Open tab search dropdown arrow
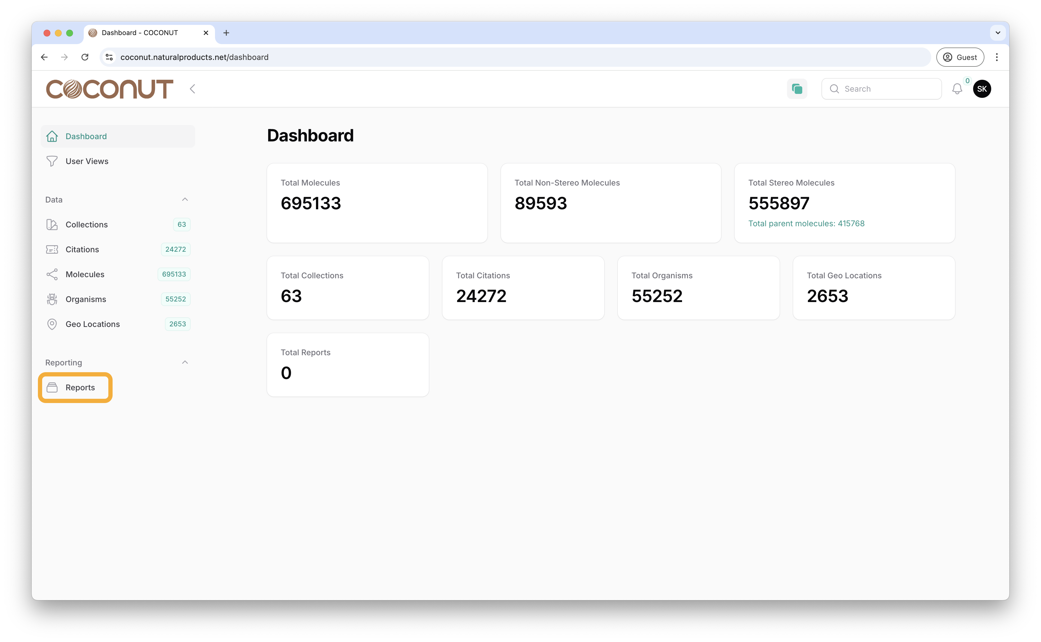The height and width of the screenshot is (642, 1041). [998, 33]
